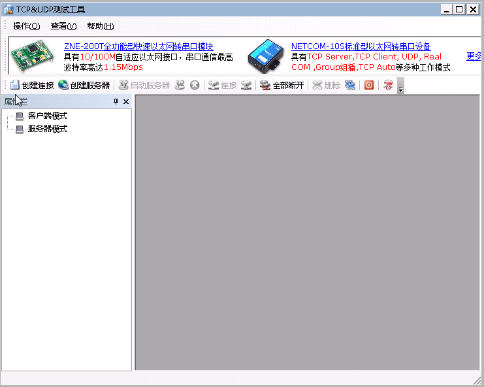Open the 操作(O) menu
Viewport: 484px width, 387px height.
tap(27, 26)
